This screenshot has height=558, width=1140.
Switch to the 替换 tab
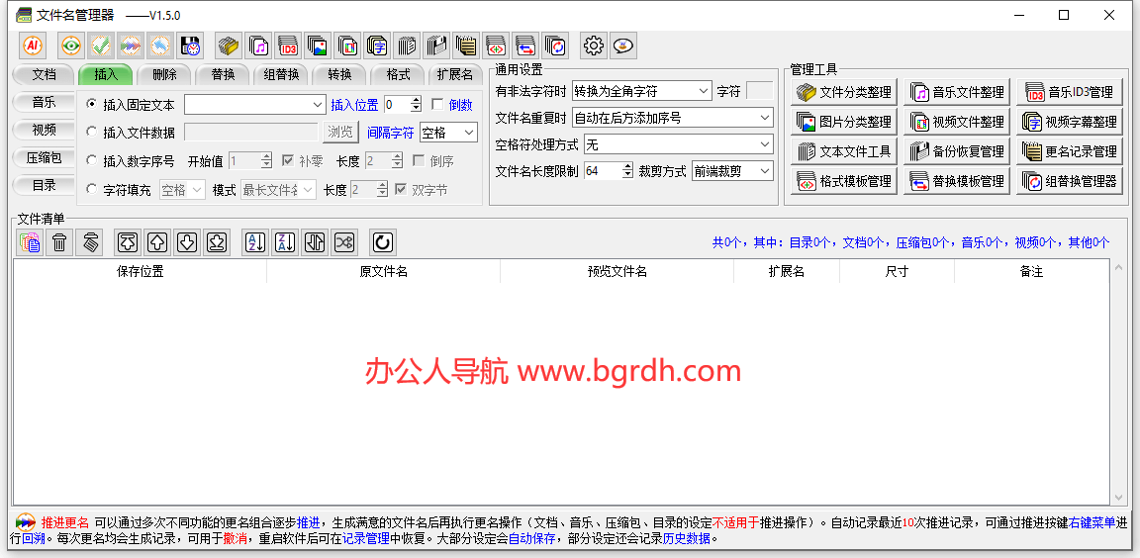tap(223, 74)
